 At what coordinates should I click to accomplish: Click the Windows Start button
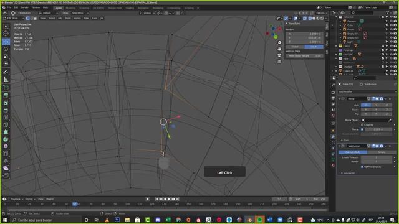(x=4, y=220)
